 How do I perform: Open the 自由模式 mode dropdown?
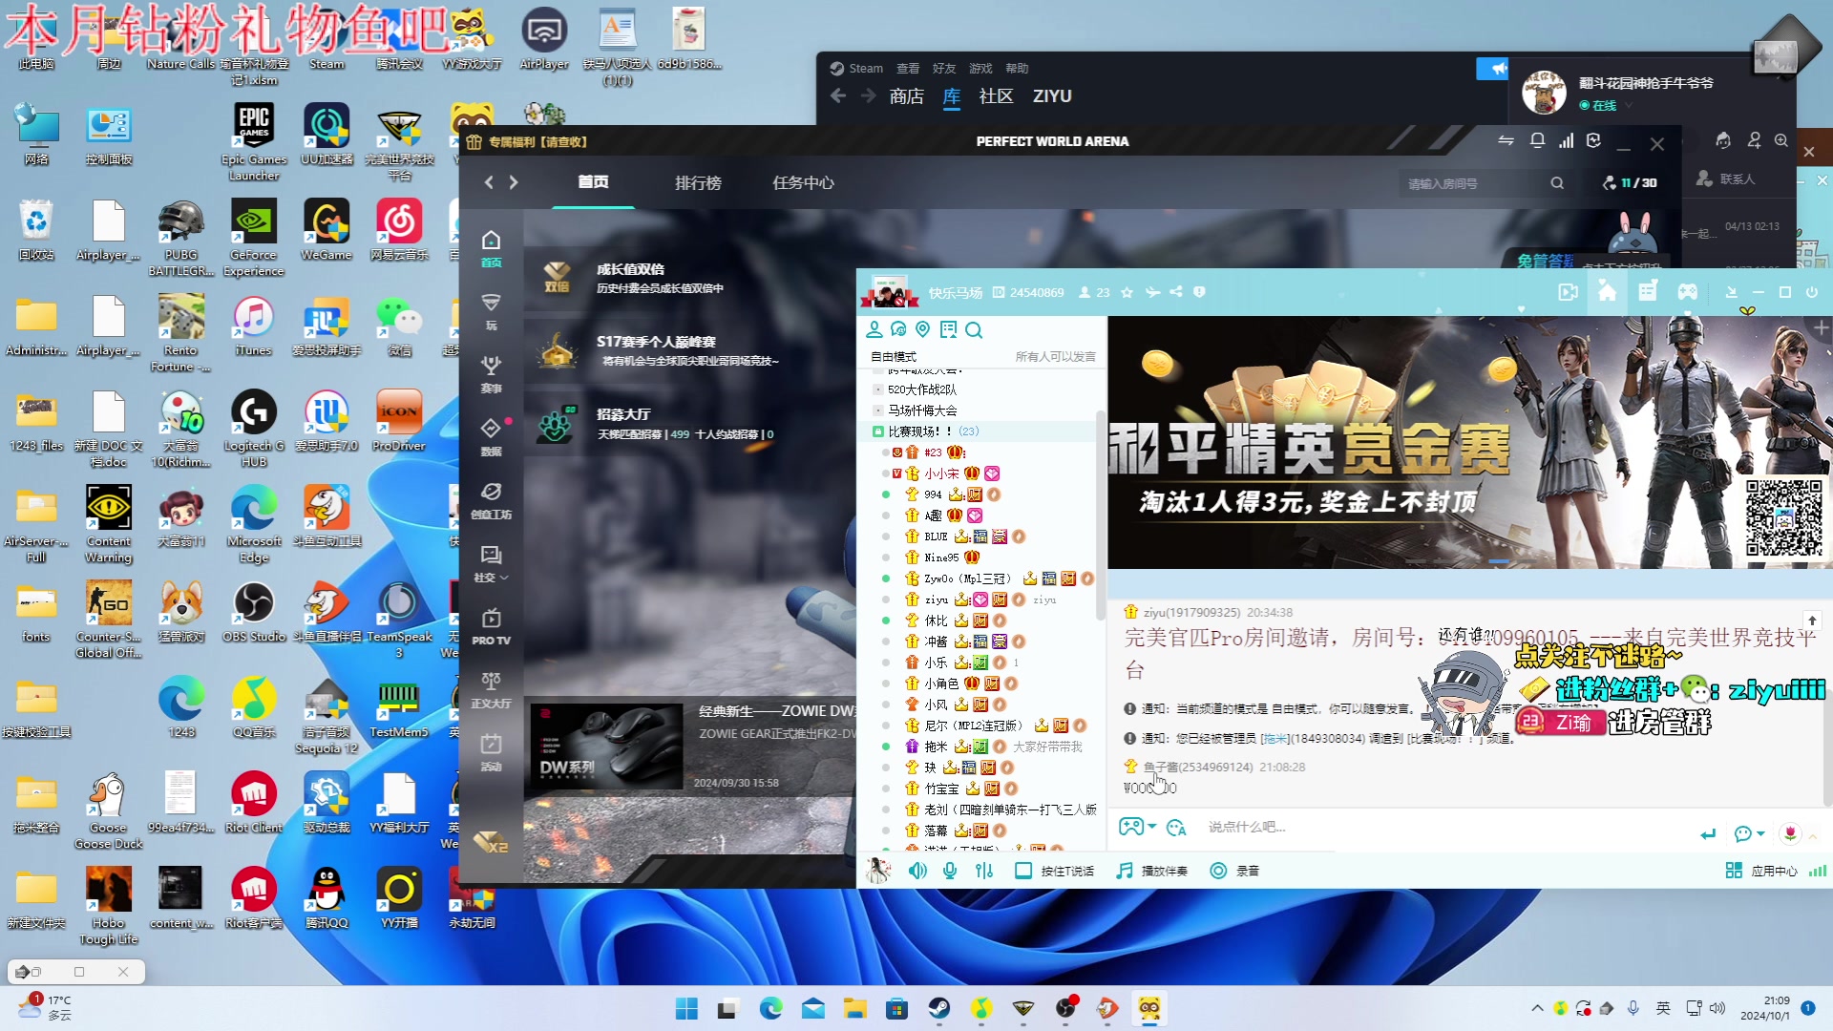[893, 357]
